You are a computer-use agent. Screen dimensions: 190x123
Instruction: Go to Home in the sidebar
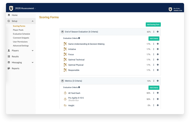coord(14,15)
